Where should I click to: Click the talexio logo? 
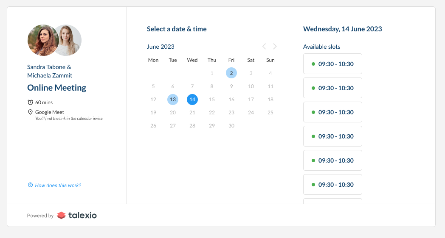76,216
